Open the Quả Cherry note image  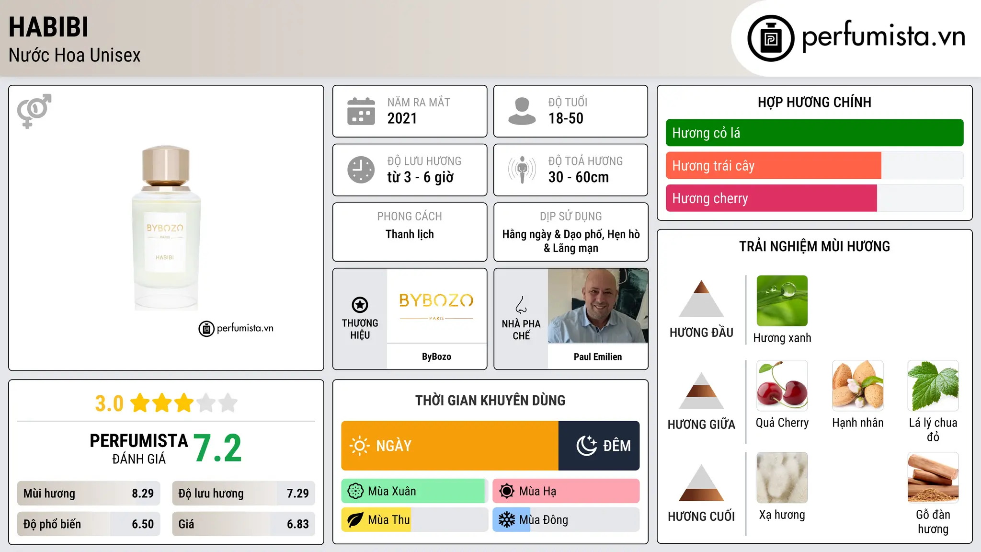(x=782, y=386)
